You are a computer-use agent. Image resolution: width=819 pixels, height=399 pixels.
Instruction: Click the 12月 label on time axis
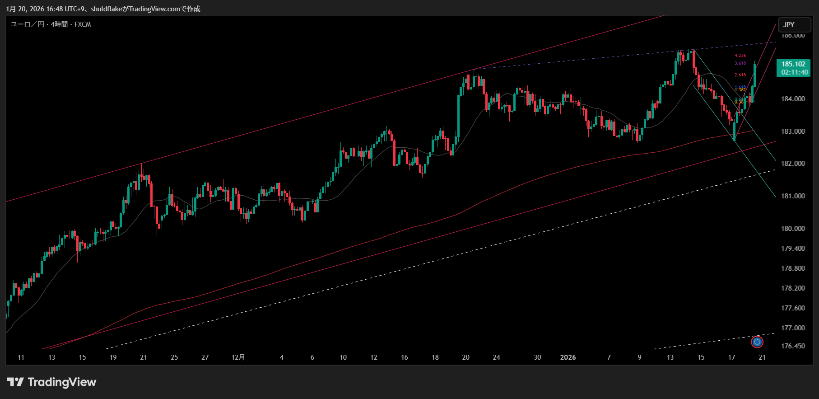(x=238, y=357)
